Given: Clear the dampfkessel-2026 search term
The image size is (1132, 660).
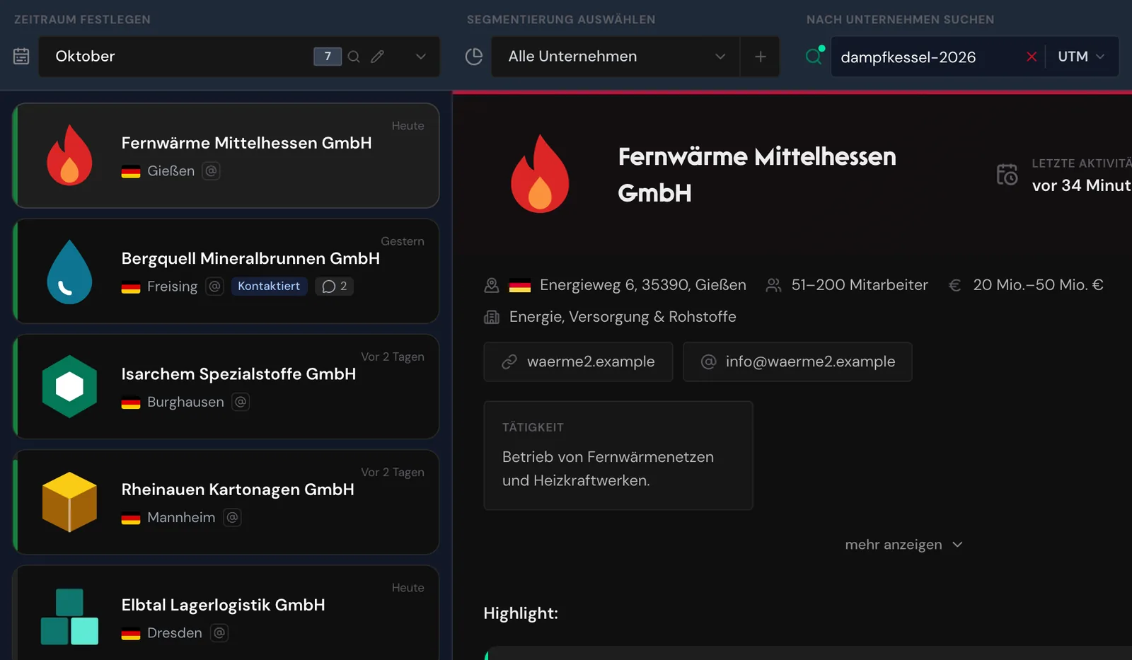Looking at the screenshot, I should pyautogui.click(x=1032, y=57).
